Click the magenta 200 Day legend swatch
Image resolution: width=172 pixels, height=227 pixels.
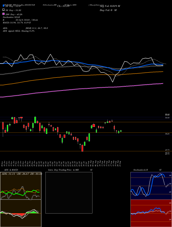tap(3, 14)
